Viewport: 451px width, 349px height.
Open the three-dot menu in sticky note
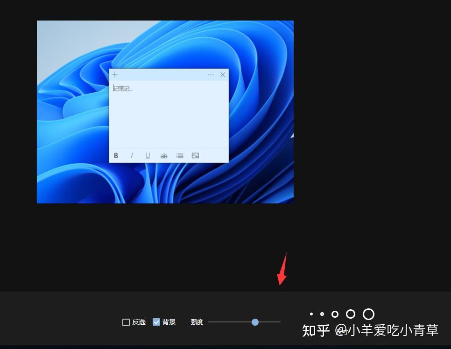pyautogui.click(x=211, y=75)
